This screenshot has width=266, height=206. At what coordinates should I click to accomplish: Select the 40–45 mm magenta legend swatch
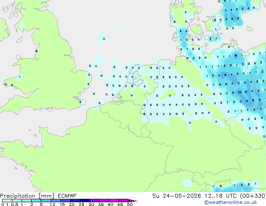[x=114, y=201]
